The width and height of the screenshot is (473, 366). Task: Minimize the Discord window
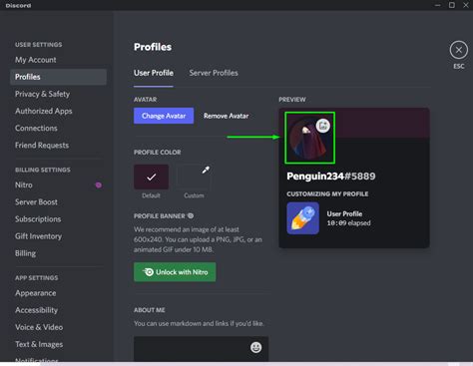click(438, 5)
